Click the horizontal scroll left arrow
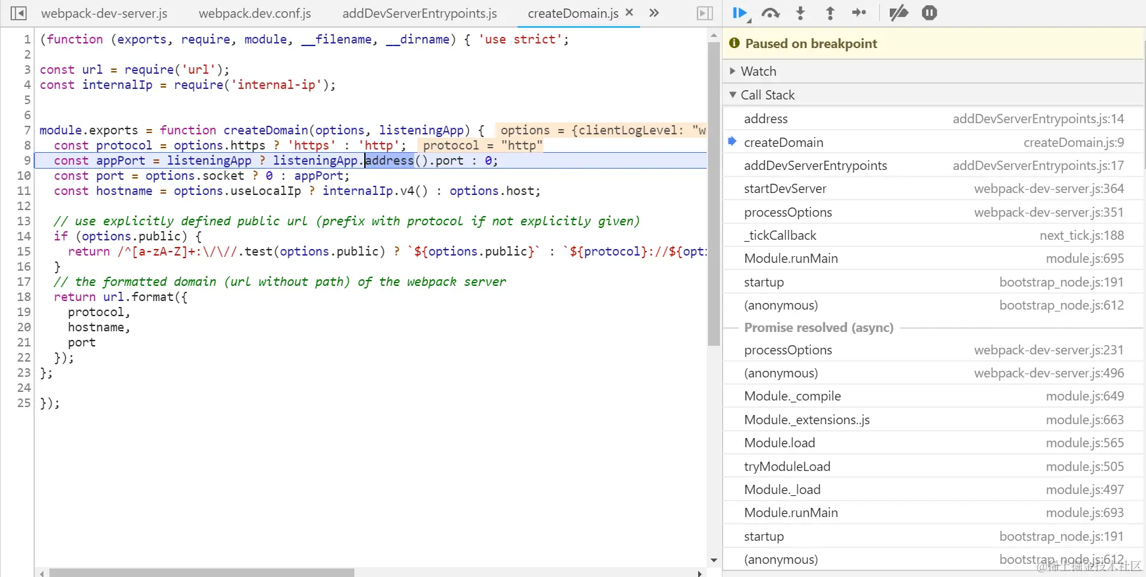This screenshot has width=1146, height=577. tap(42, 573)
